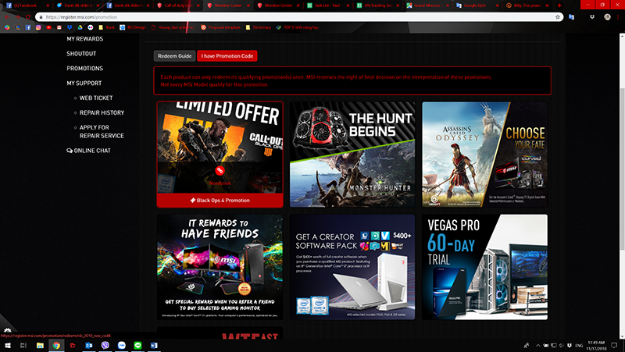Open SHOUTOUT in the sidebar
625x352 pixels.
tap(81, 53)
